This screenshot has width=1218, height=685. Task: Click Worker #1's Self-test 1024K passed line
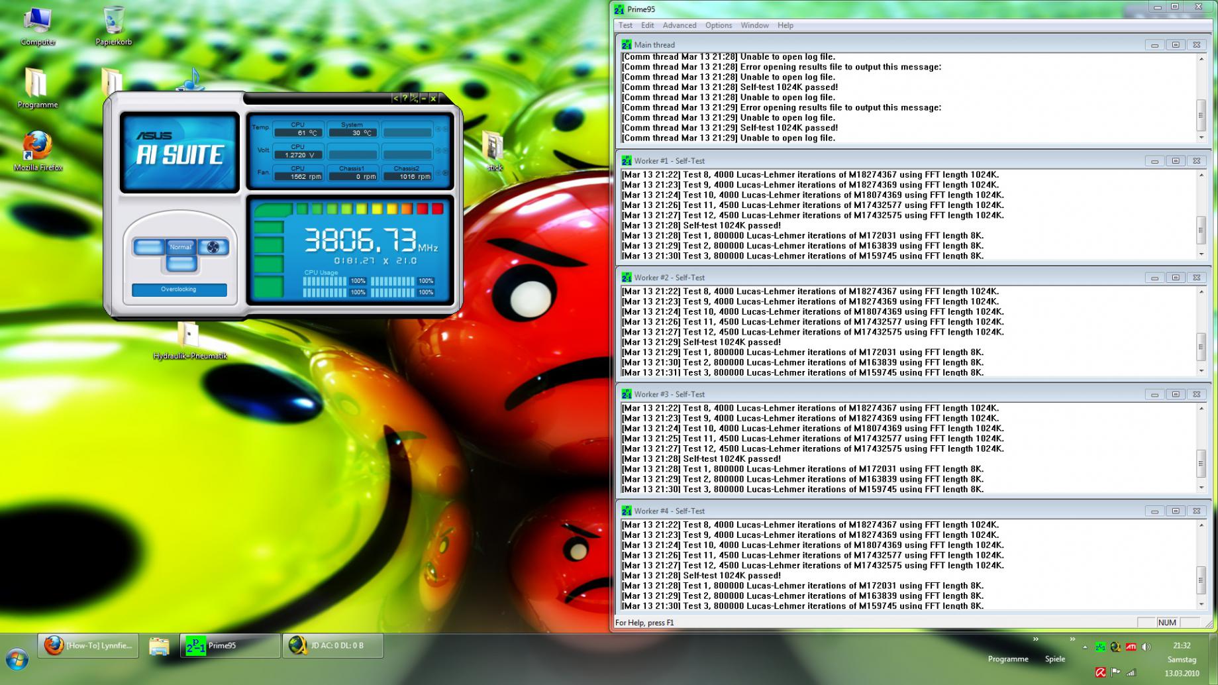pyautogui.click(x=701, y=225)
